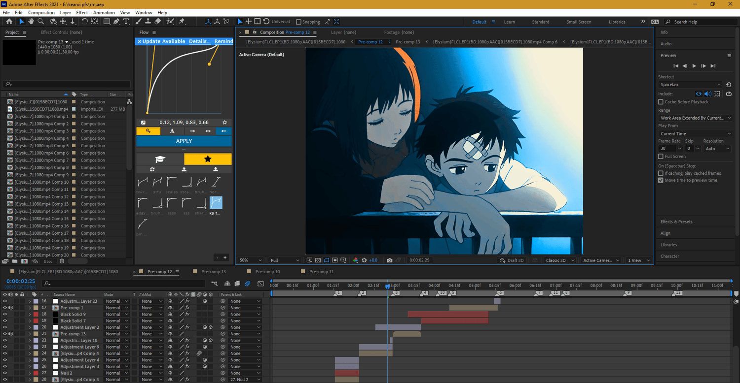Toggle 'If caching, play cached frames' checkbox
Viewport: 740px width, 383px height.
tap(661, 173)
